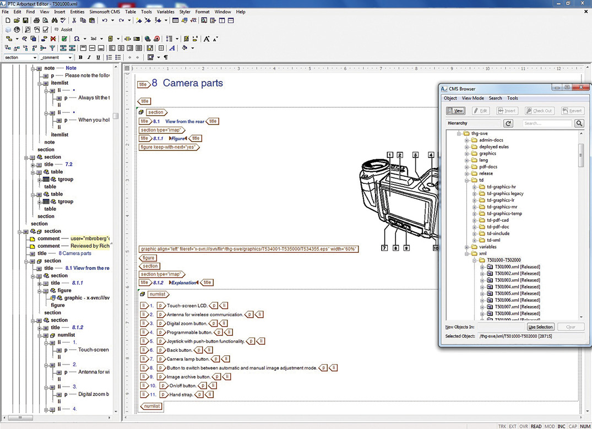
Task: Insert an equation with the square root icon
Action: click(193, 20)
